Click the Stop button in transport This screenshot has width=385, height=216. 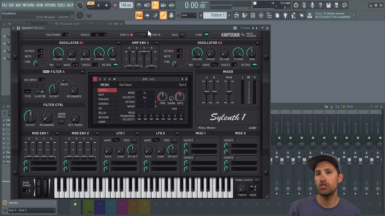pyautogui.click(x=106, y=5)
